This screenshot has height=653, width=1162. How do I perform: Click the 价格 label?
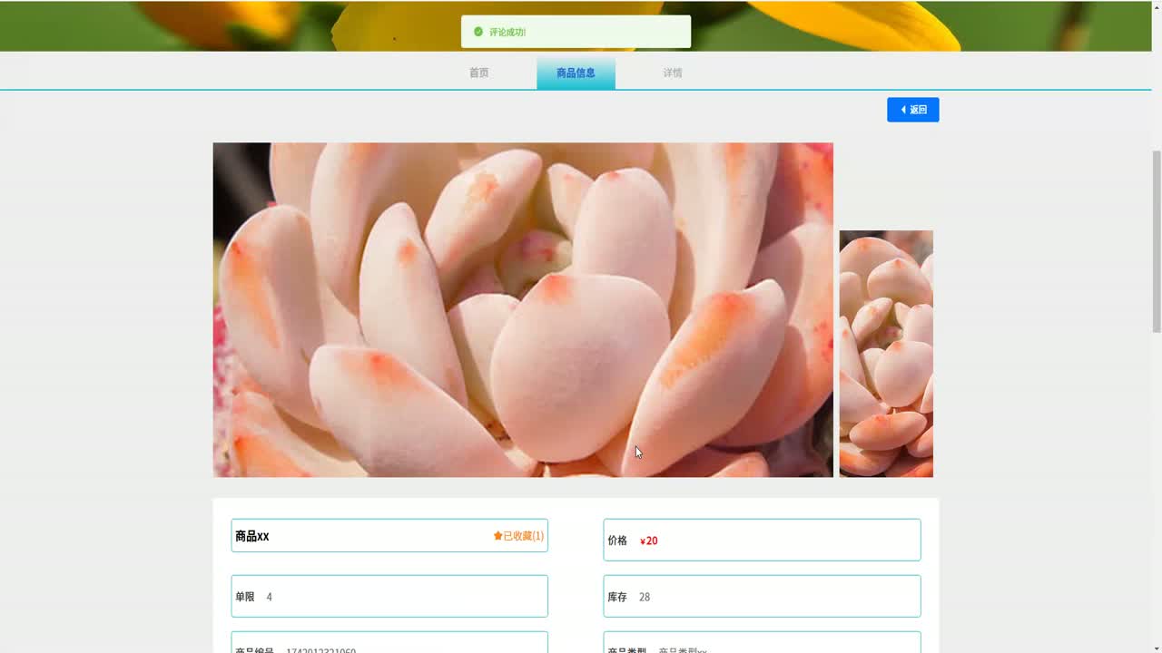pyautogui.click(x=617, y=541)
